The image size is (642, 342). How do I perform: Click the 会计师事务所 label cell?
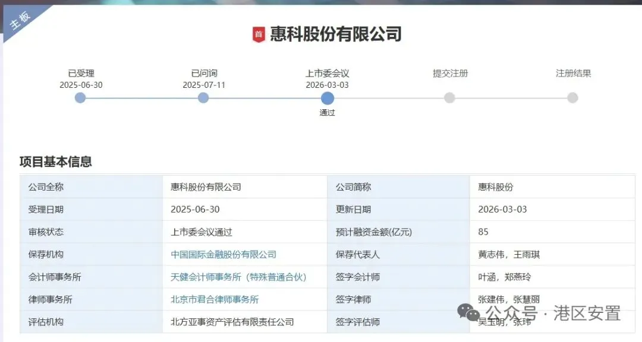[92, 277]
